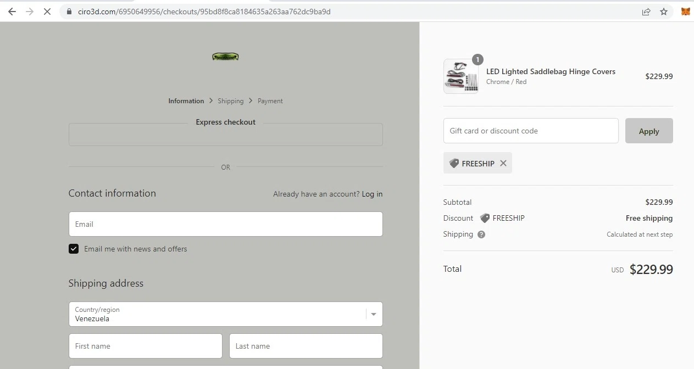Click the share page icon in address bar
Viewport: 694px width, 369px height.
pos(646,12)
